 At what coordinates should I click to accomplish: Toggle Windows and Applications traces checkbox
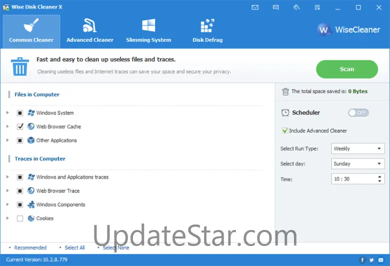[20, 177]
